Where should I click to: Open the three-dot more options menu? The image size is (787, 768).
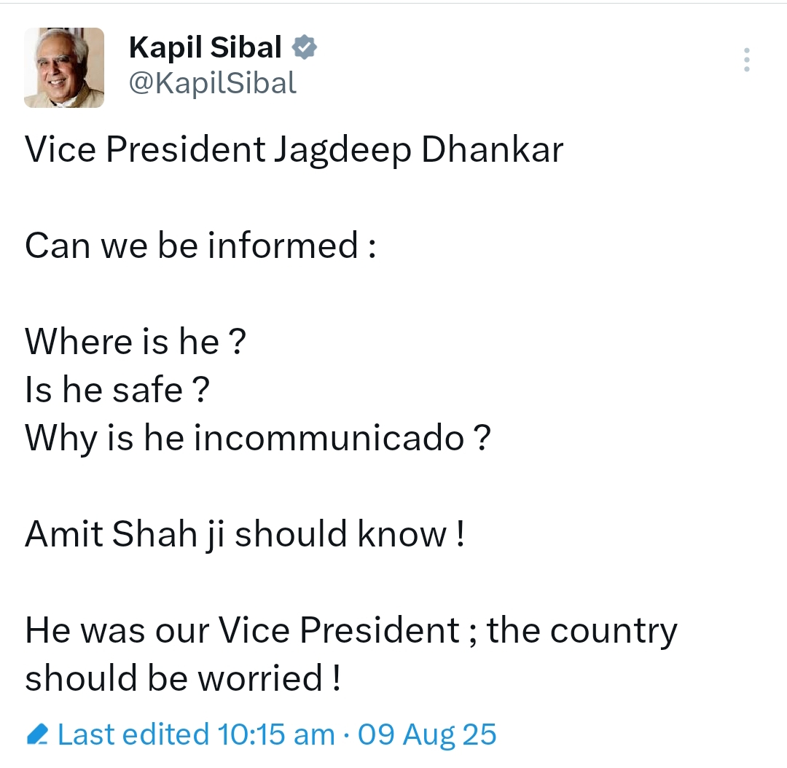(746, 60)
